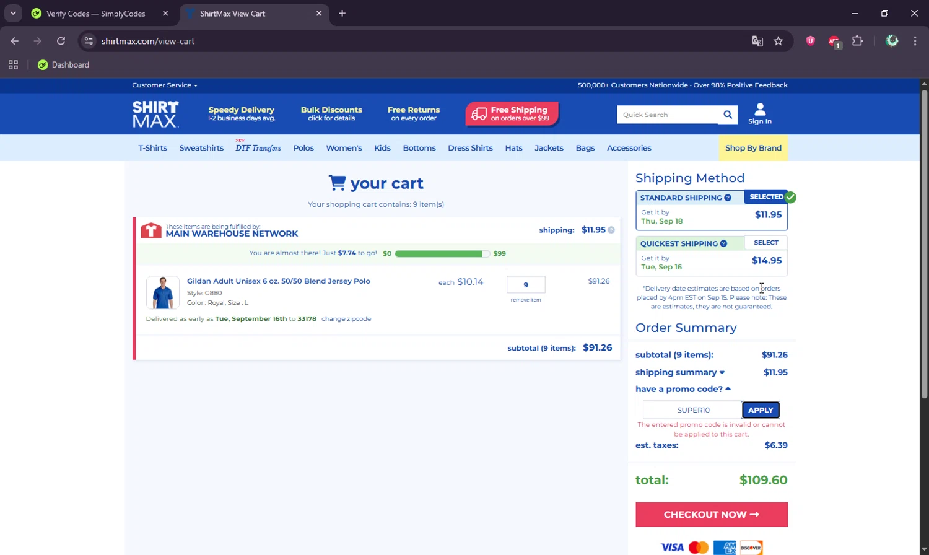Screen dimensions: 929x555
Task: Open Jackets category
Action: click(549, 148)
